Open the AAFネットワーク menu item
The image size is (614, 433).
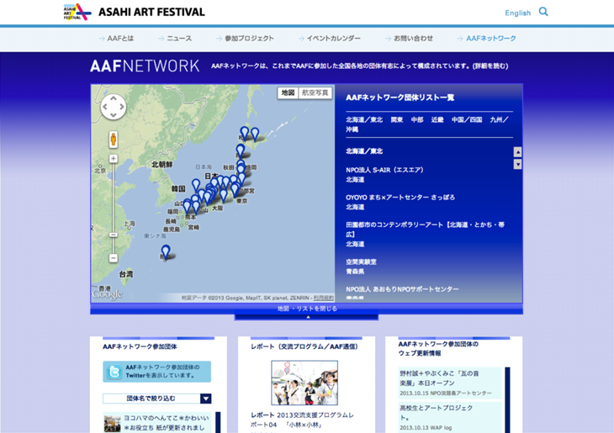(x=487, y=39)
